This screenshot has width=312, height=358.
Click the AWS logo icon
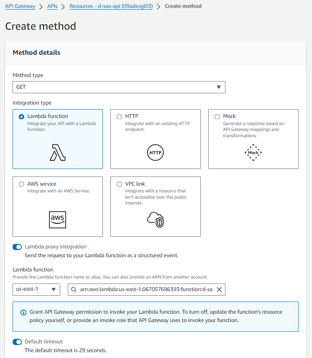[58, 219]
